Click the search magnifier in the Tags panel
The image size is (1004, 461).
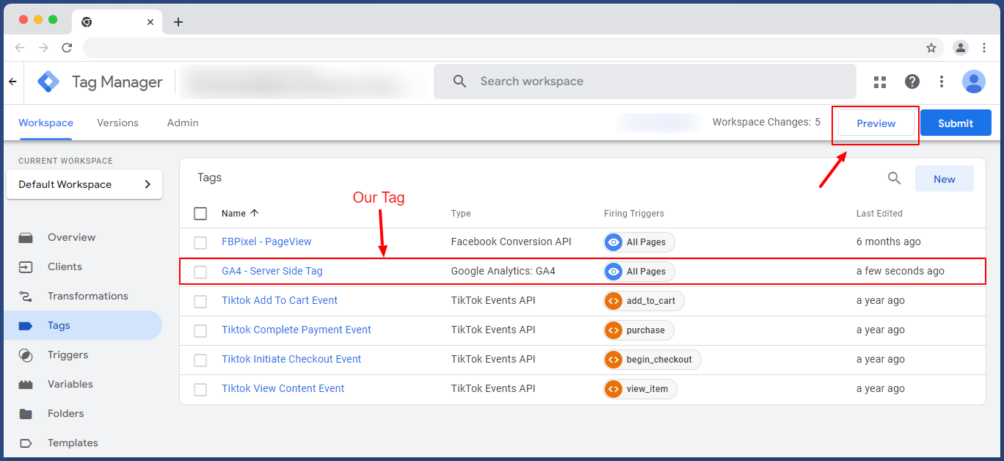point(894,178)
